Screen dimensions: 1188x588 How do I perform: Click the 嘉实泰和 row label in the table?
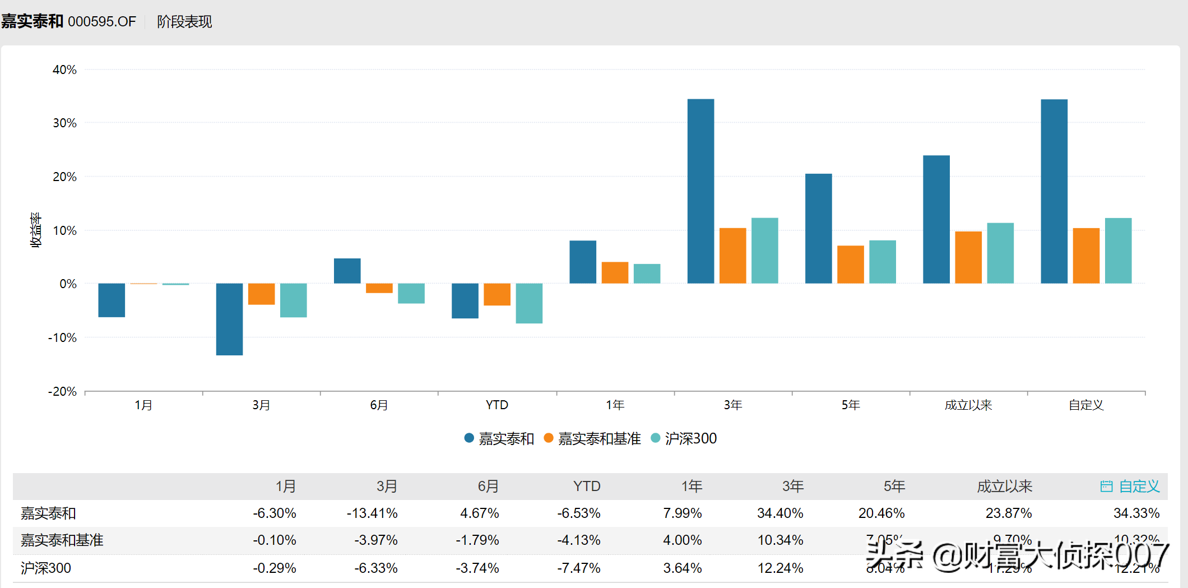coord(48,513)
